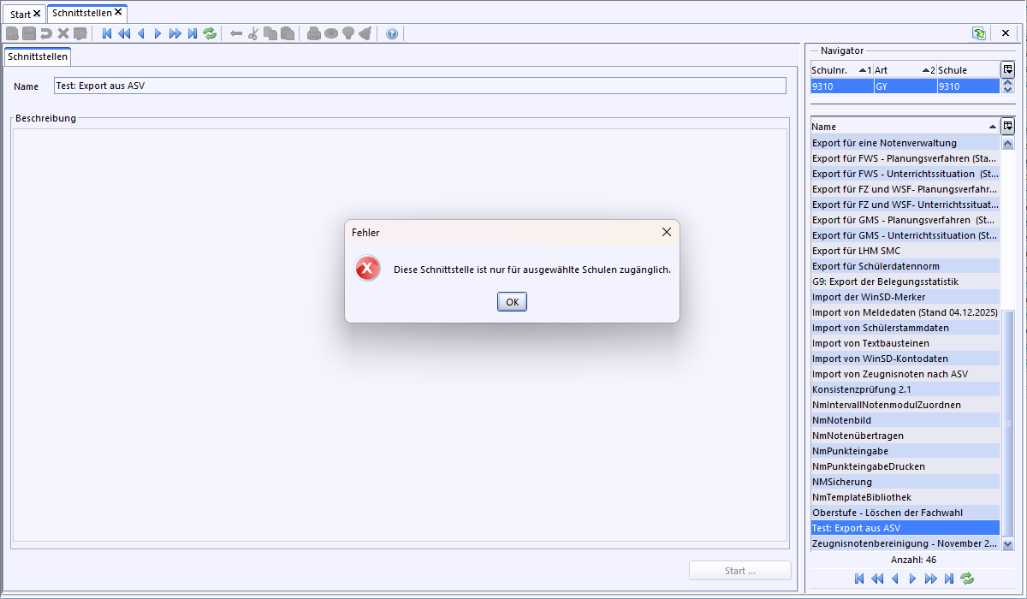Sort navigator list by Name column header

click(899, 127)
